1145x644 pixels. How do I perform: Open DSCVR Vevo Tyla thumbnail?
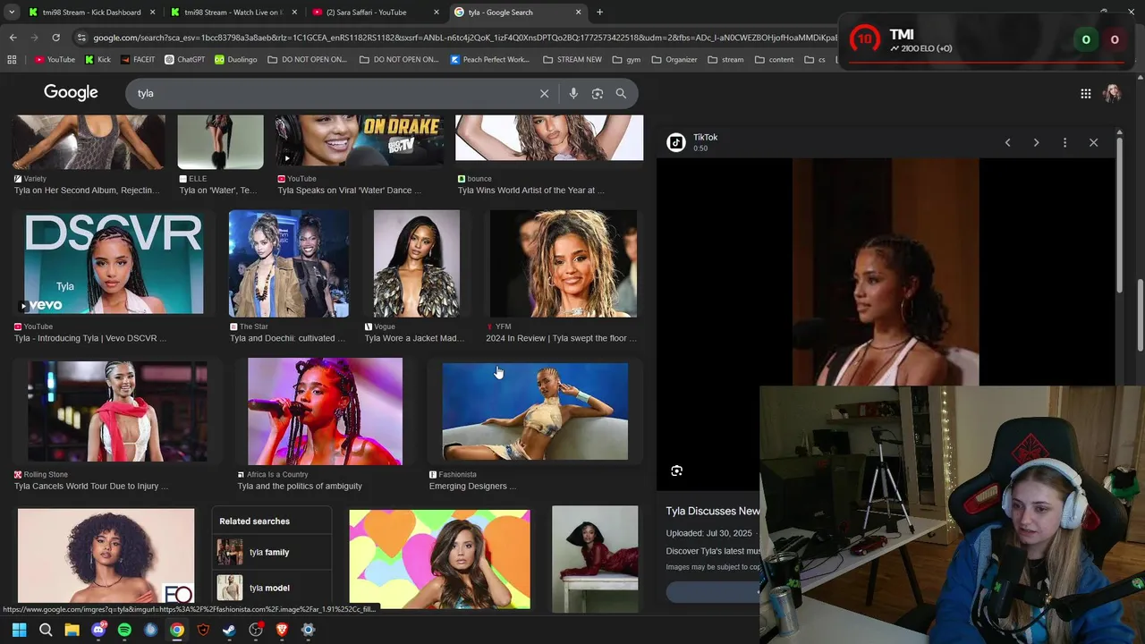click(114, 264)
